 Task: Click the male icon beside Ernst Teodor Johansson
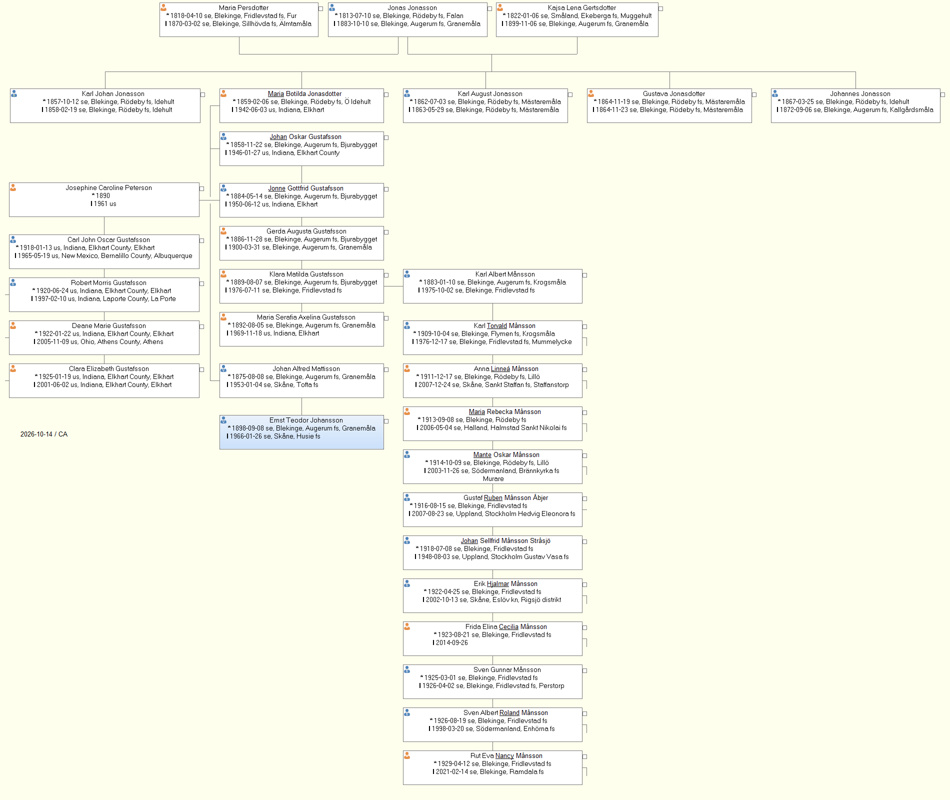(x=223, y=420)
